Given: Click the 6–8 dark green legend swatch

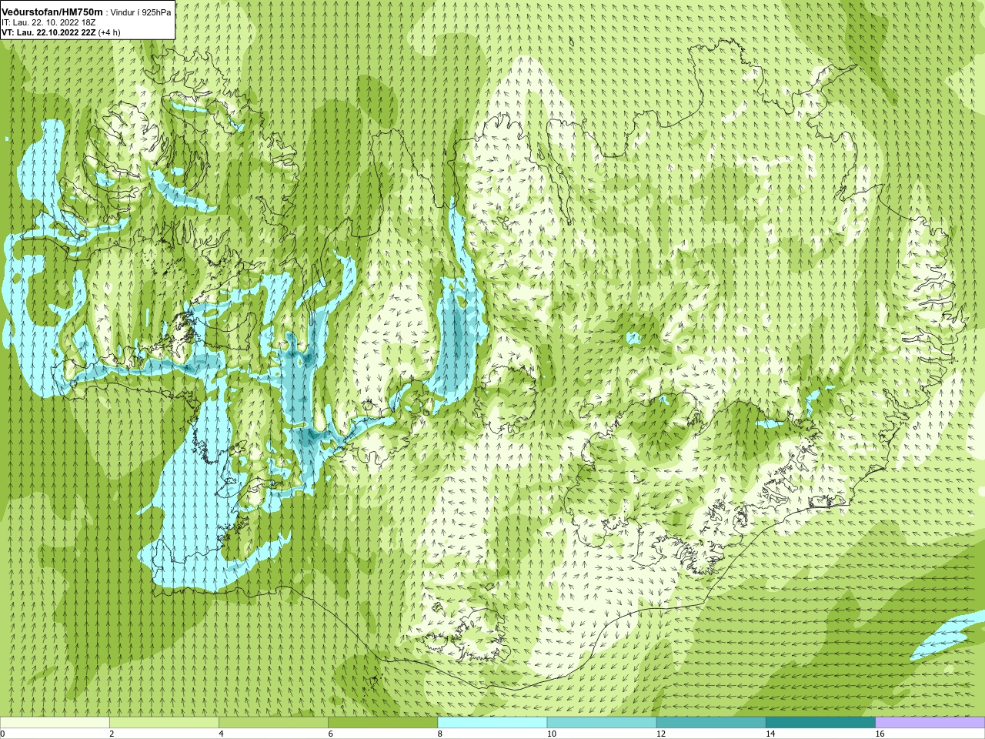Looking at the screenshot, I should [x=383, y=723].
